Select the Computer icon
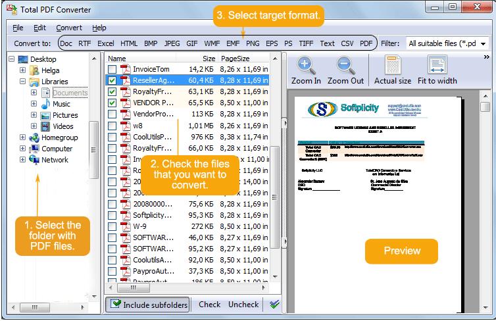This screenshot has width=496, height=321. click(x=34, y=149)
